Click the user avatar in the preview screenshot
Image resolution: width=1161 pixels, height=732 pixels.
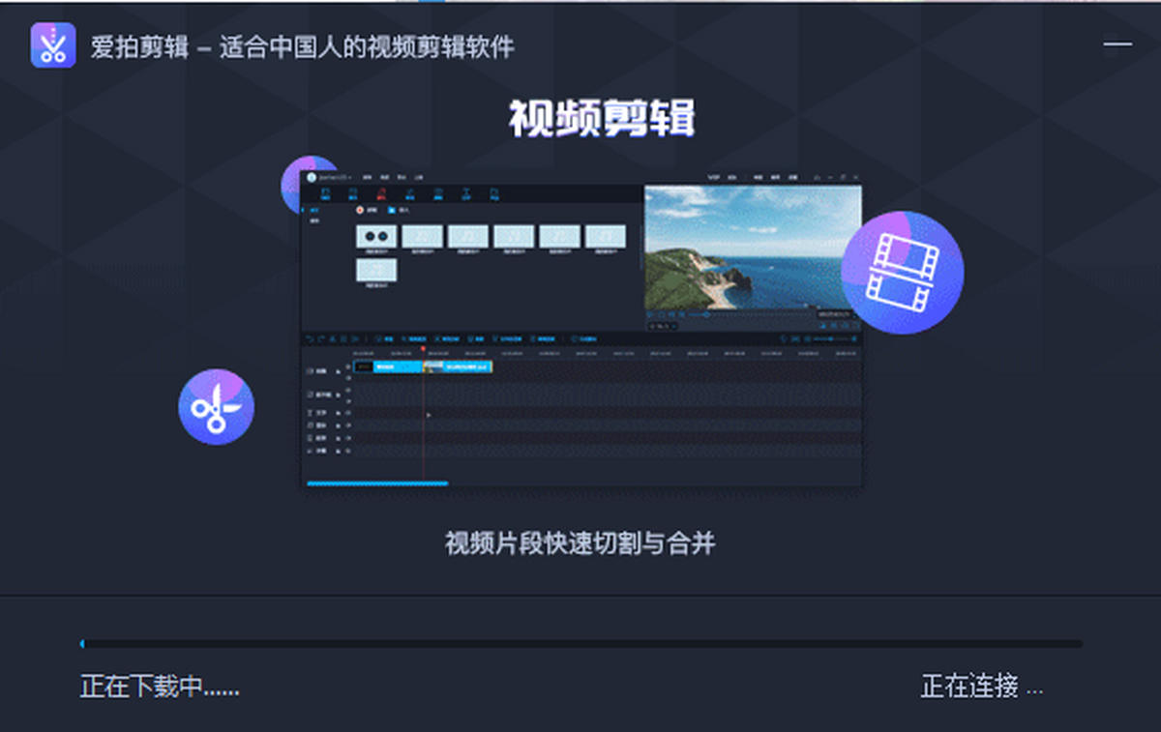tap(312, 177)
